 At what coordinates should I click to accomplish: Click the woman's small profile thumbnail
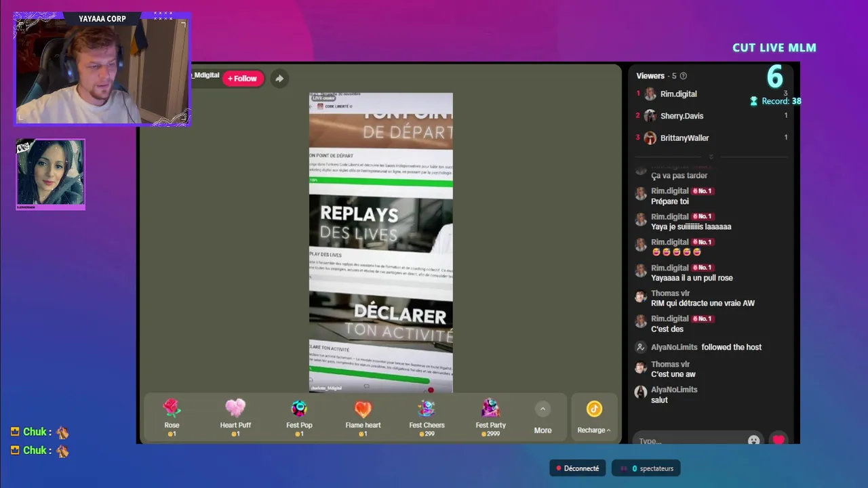click(x=51, y=174)
